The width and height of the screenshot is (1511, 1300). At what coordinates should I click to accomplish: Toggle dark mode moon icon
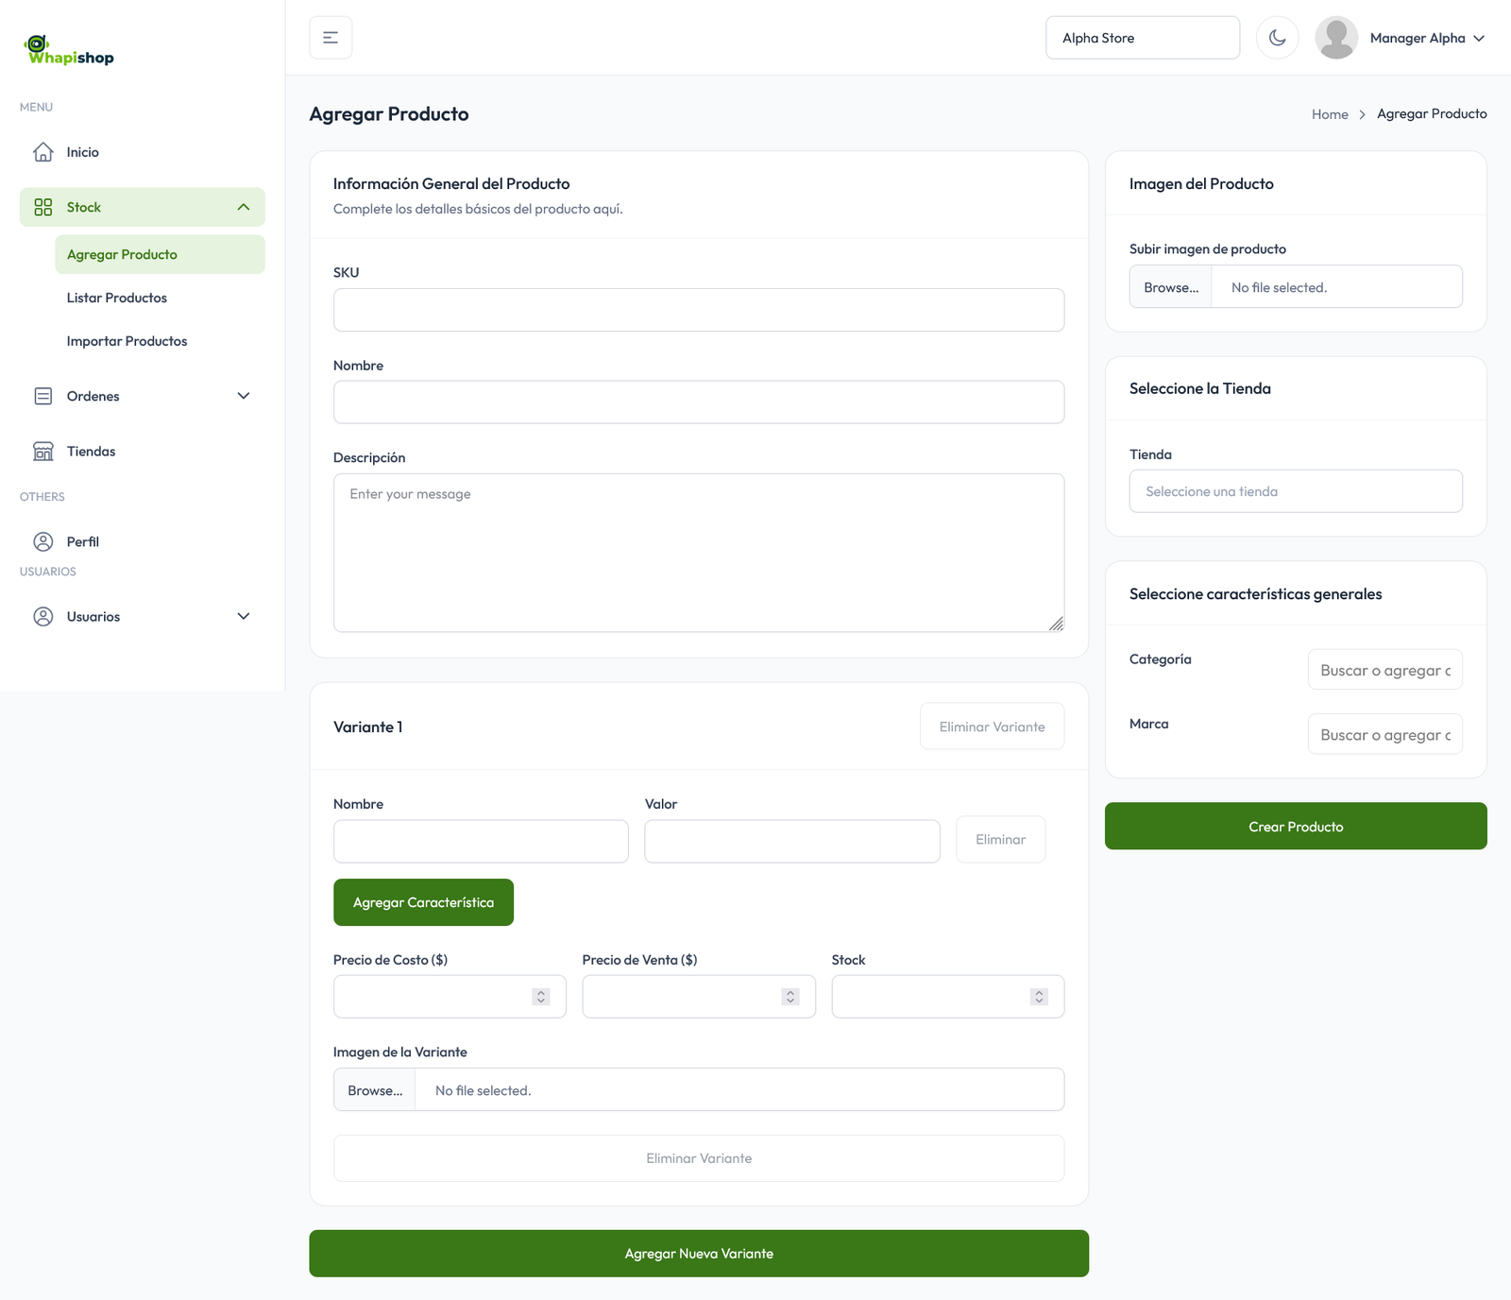[1277, 38]
